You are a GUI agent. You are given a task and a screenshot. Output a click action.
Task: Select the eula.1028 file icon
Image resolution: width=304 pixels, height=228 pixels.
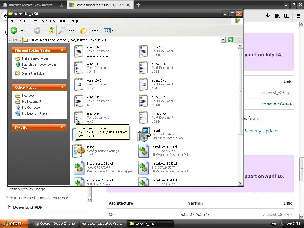pos(78,51)
